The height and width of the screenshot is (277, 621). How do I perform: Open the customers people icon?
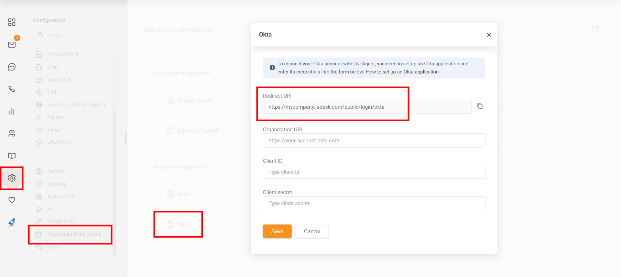coord(12,133)
